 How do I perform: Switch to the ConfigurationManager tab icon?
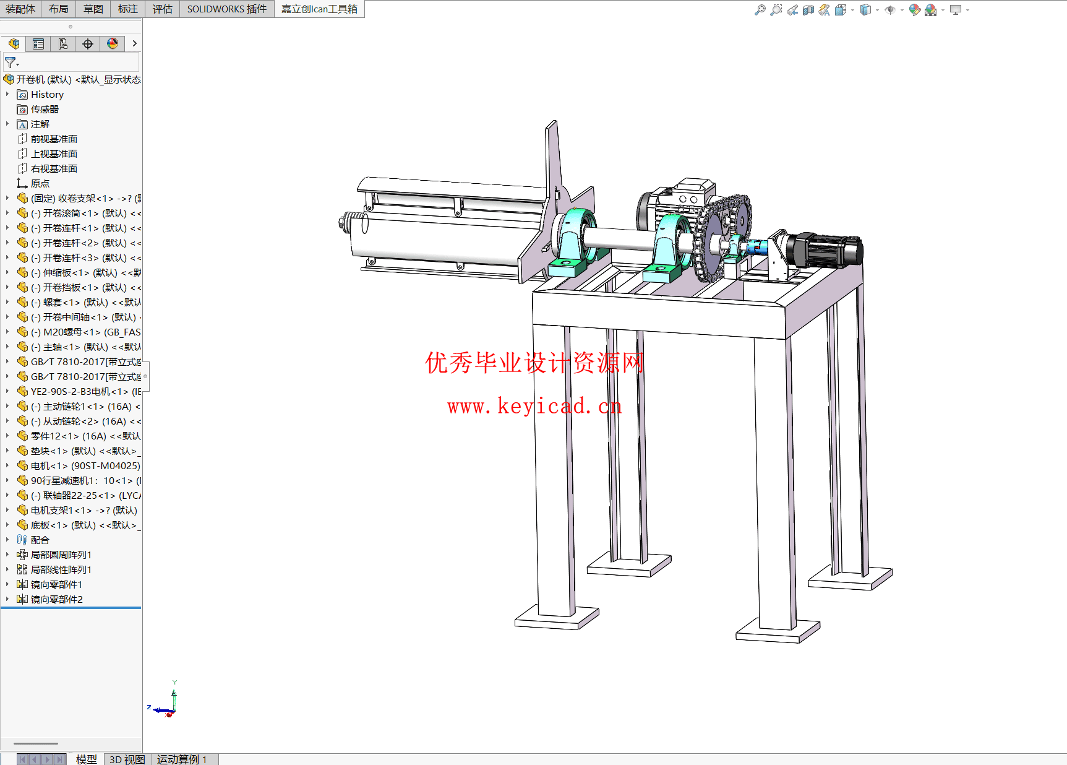pyautogui.click(x=63, y=44)
